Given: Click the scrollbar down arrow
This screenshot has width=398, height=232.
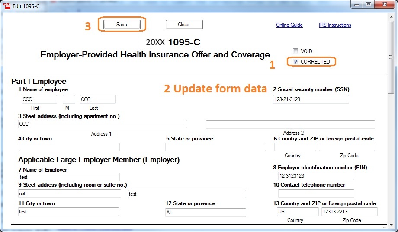Looking at the screenshot, I should (x=391, y=225).
